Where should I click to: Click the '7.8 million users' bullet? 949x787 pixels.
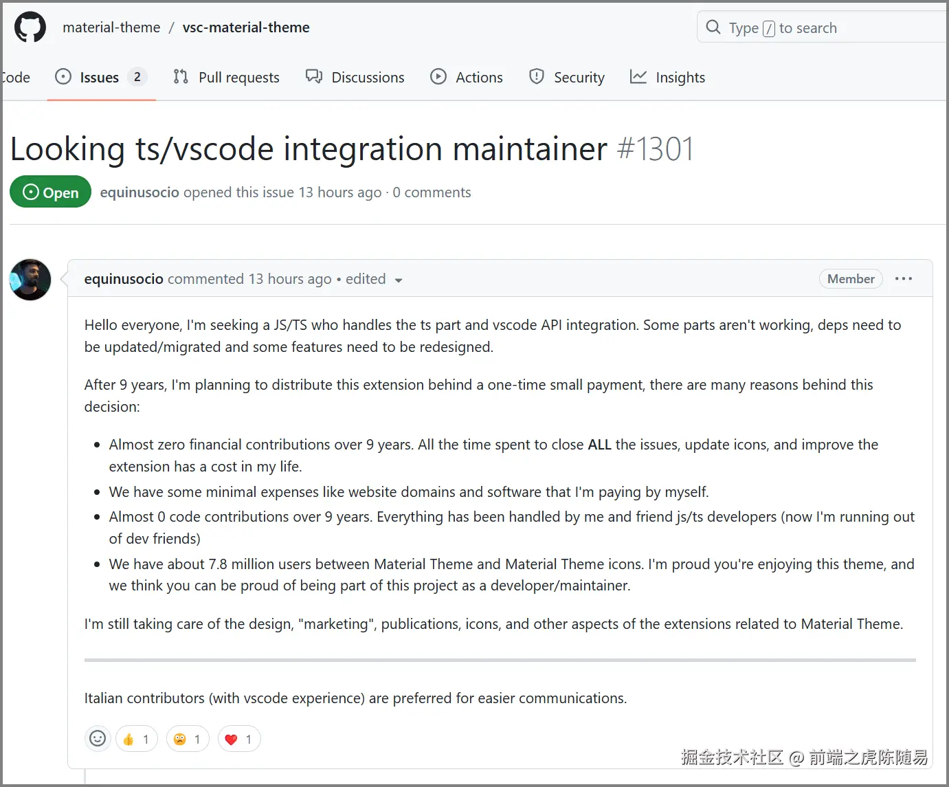[x=512, y=575]
